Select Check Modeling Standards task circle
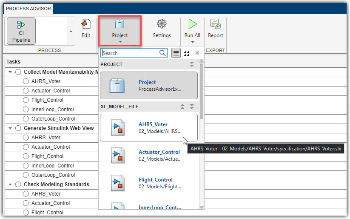 (x=18, y=184)
